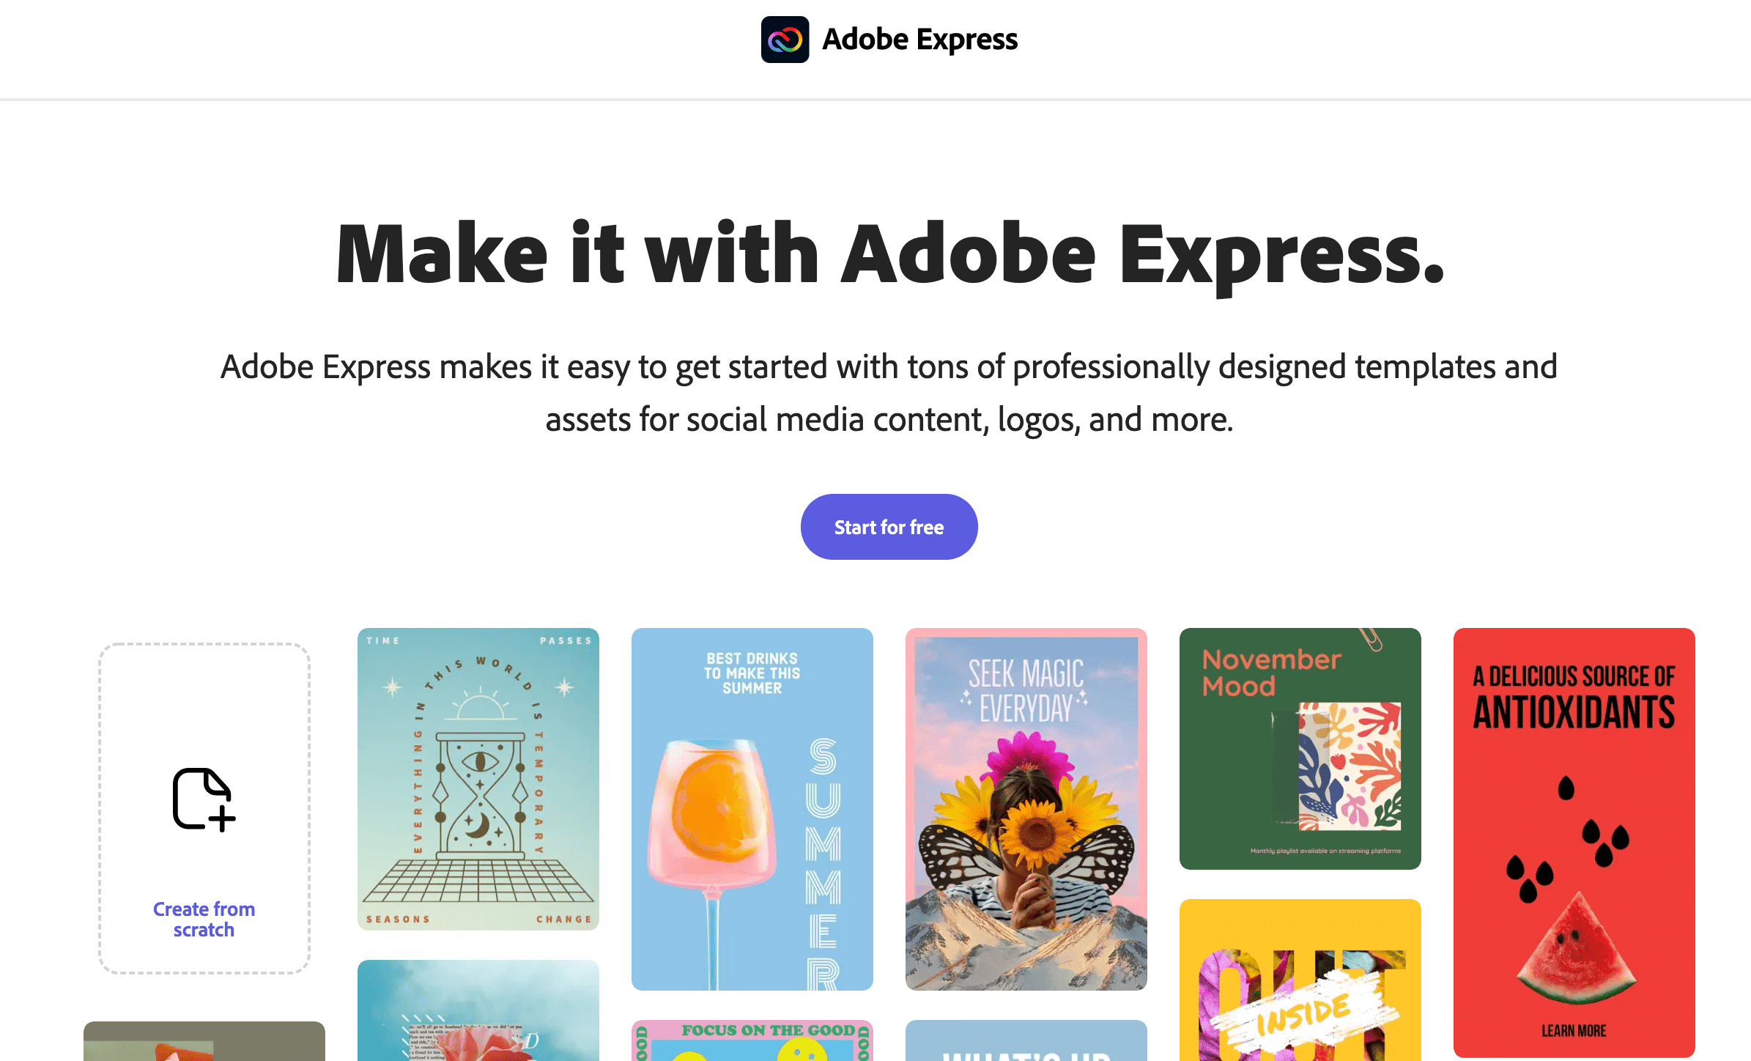Image resolution: width=1751 pixels, height=1061 pixels.
Task: Click the Make it with Adobe Express heading
Action: [x=889, y=254]
